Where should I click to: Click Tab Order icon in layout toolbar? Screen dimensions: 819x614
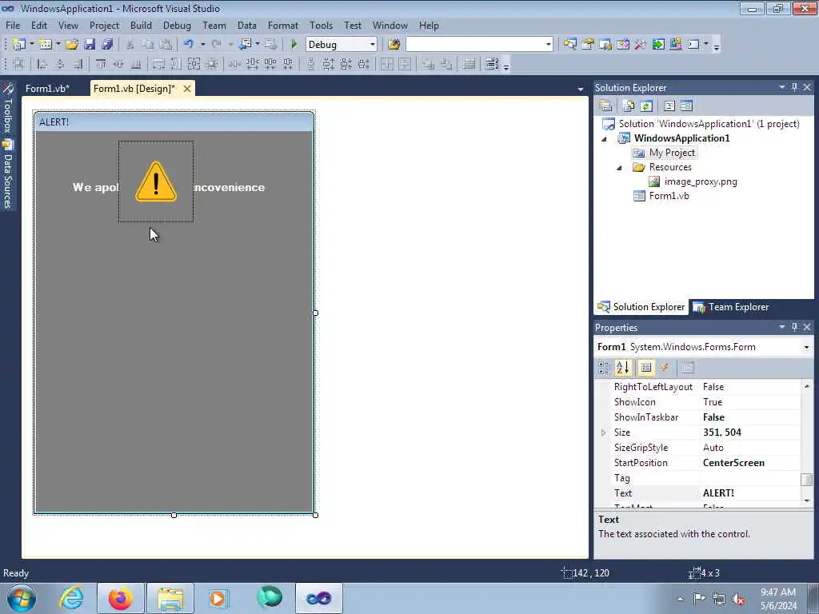pyautogui.click(x=492, y=64)
